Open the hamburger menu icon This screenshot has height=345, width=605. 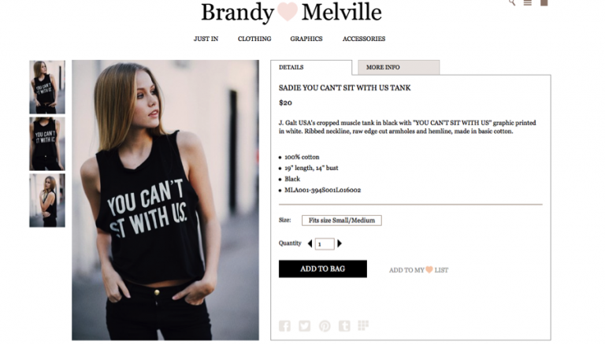(x=528, y=2)
